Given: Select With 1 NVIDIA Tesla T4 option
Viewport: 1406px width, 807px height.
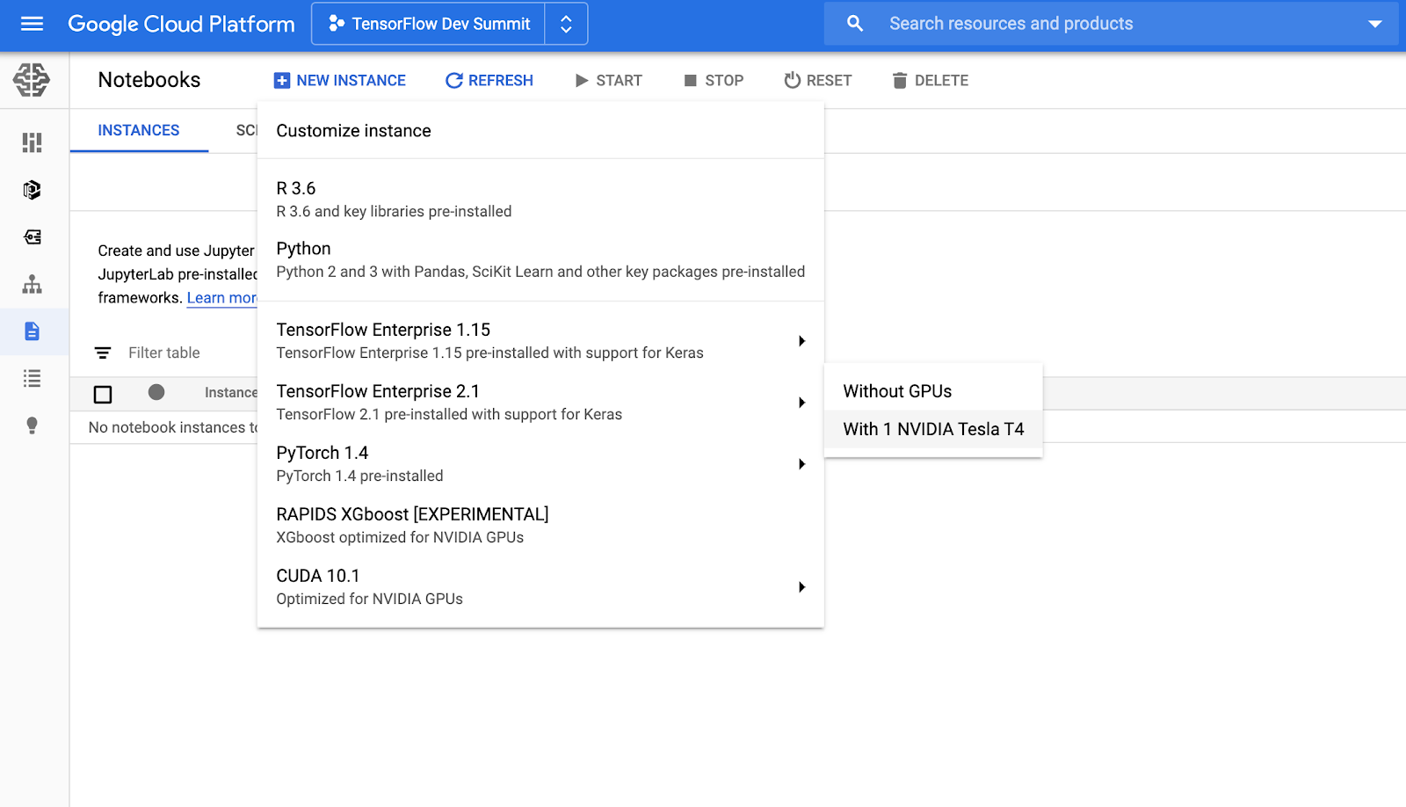Looking at the screenshot, I should click(x=933, y=429).
